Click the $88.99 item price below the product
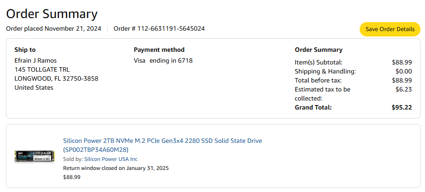 pyautogui.click(x=72, y=177)
